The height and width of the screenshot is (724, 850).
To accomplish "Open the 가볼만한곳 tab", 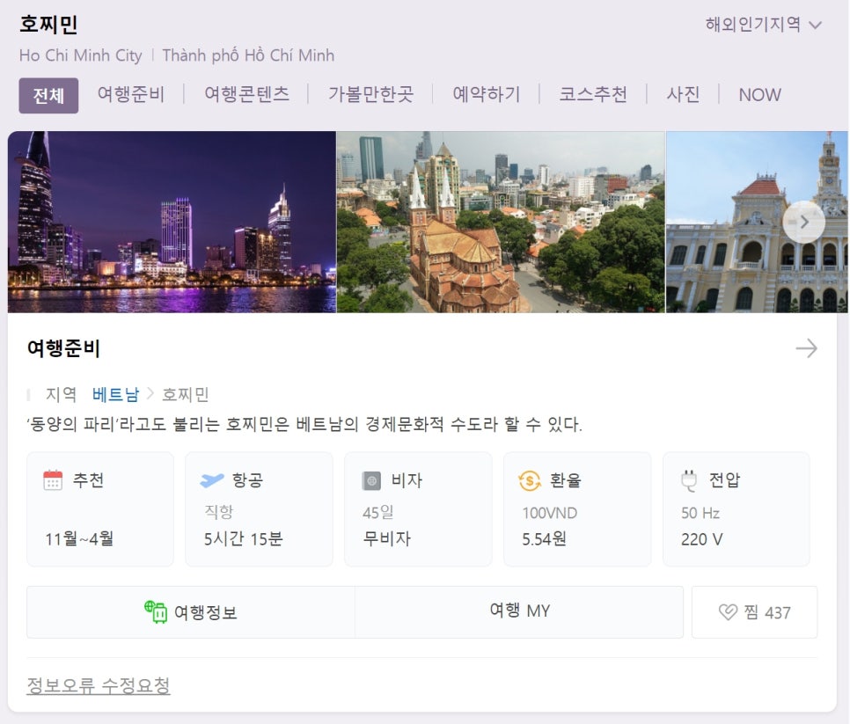I will (370, 94).
